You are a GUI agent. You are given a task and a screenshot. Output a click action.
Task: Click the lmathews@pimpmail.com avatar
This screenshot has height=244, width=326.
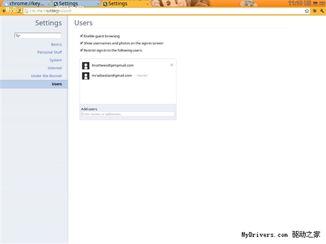coord(85,66)
